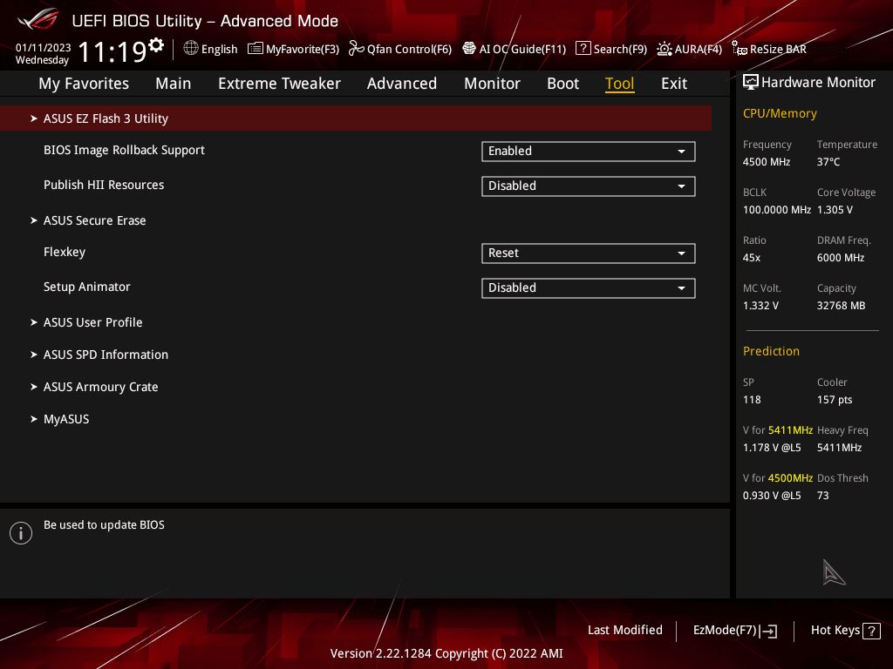The width and height of the screenshot is (893, 669).
Task: Launch AI OC Guide brain icon
Action: [x=469, y=49]
